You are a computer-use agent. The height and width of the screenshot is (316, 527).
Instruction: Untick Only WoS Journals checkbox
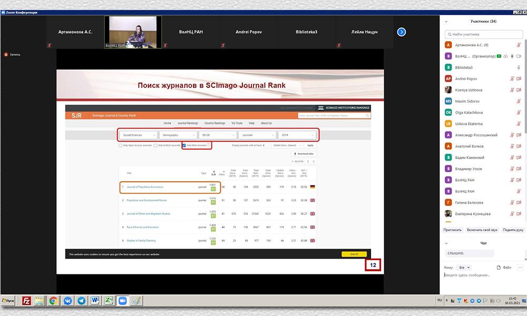click(x=184, y=145)
